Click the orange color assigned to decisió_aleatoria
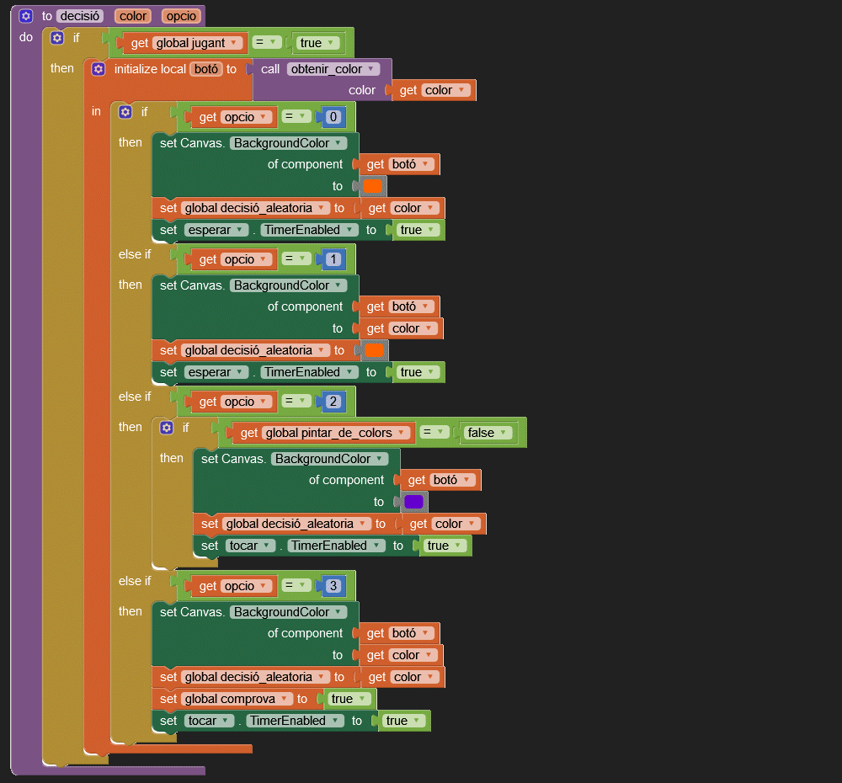Viewport: 842px width, 783px height. coord(375,350)
